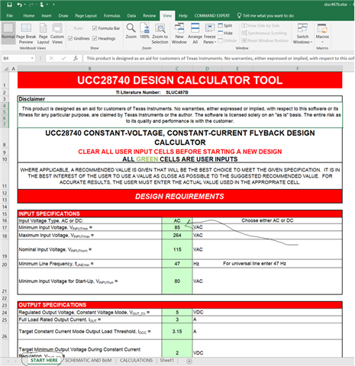Select the minimum input voltage cell 85
Viewport: 355px width, 366px height.
(x=177, y=227)
